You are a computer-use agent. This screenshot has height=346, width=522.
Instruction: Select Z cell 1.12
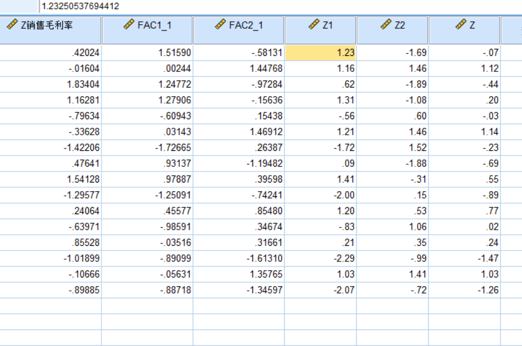click(x=465, y=69)
